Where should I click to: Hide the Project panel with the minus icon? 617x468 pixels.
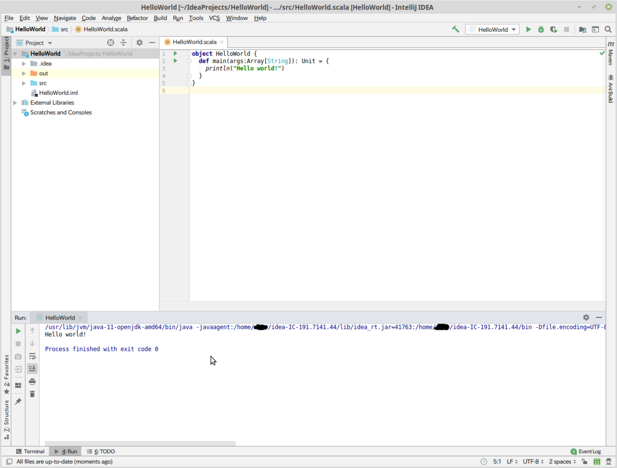pos(152,43)
